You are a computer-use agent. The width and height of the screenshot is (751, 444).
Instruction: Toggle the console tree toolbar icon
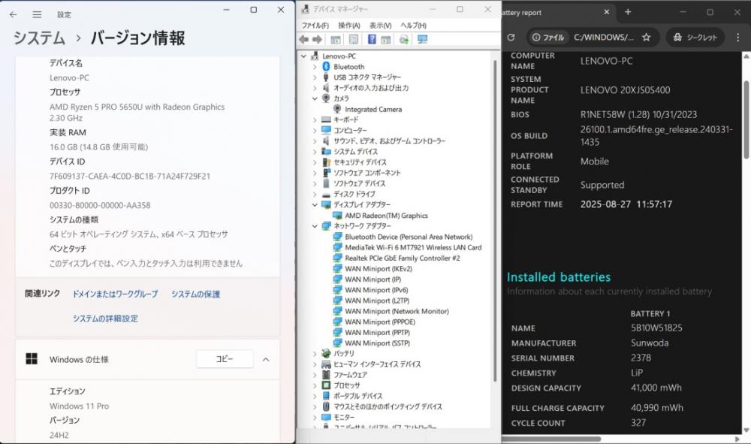click(x=336, y=39)
